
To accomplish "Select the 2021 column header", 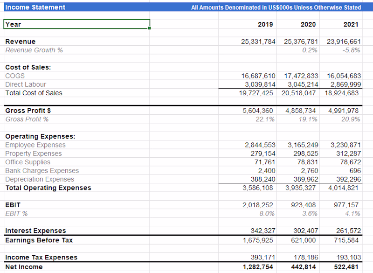I will click(350, 24).
